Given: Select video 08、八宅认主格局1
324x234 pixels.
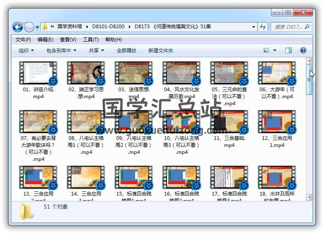Looking at the screenshot, I should [x=86, y=133].
